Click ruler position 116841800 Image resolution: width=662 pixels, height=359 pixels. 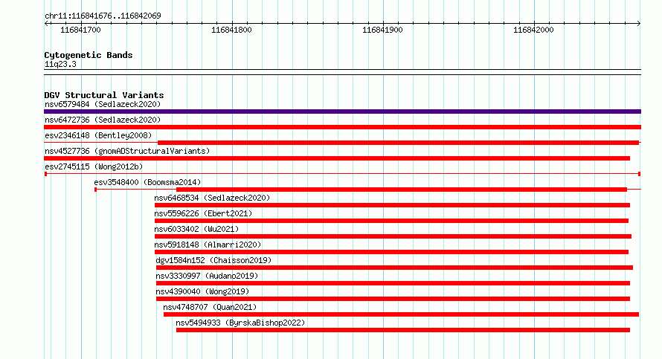[231, 30]
